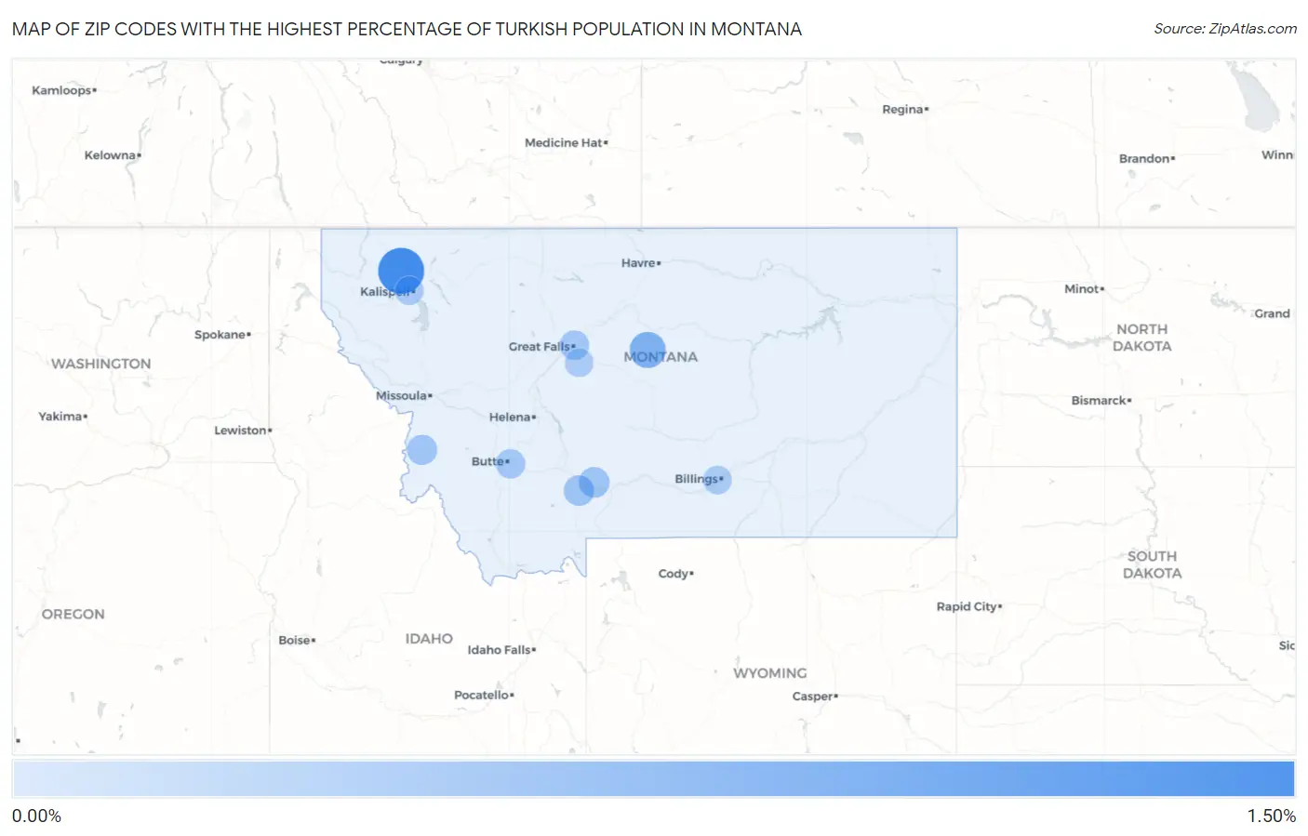Viewport: 1308px width, 836px height.
Task: Click the IDAHO state label
Action: [429, 639]
